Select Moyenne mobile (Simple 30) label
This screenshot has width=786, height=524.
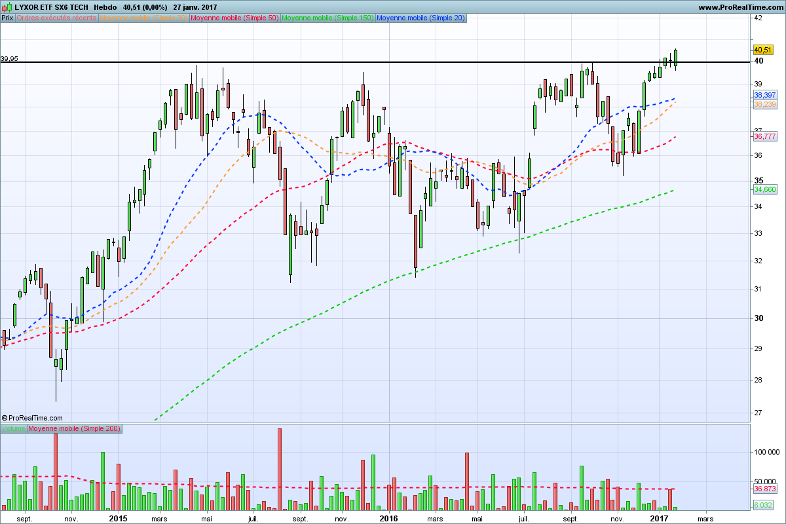pyautogui.click(x=143, y=18)
